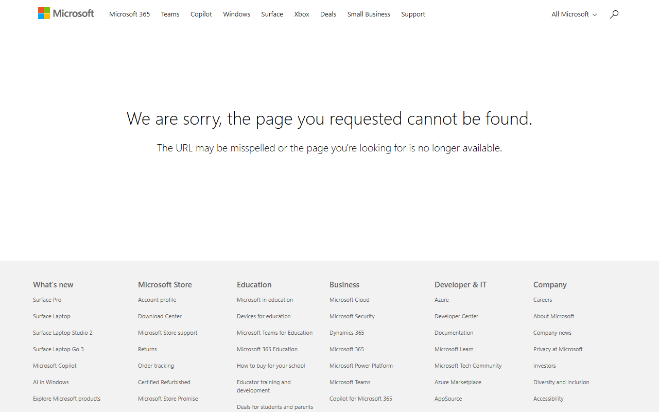The width and height of the screenshot is (659, 412).
Task: Open Microsoft in education link
Action: pos(265,300)
